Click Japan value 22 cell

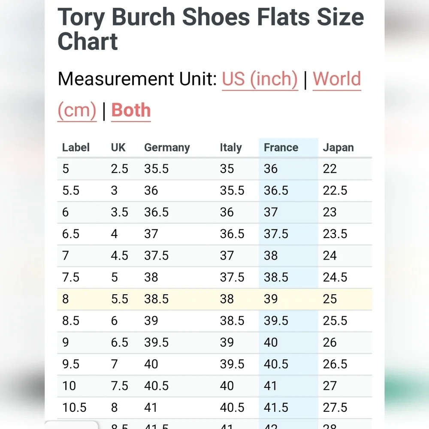(329, 169)
